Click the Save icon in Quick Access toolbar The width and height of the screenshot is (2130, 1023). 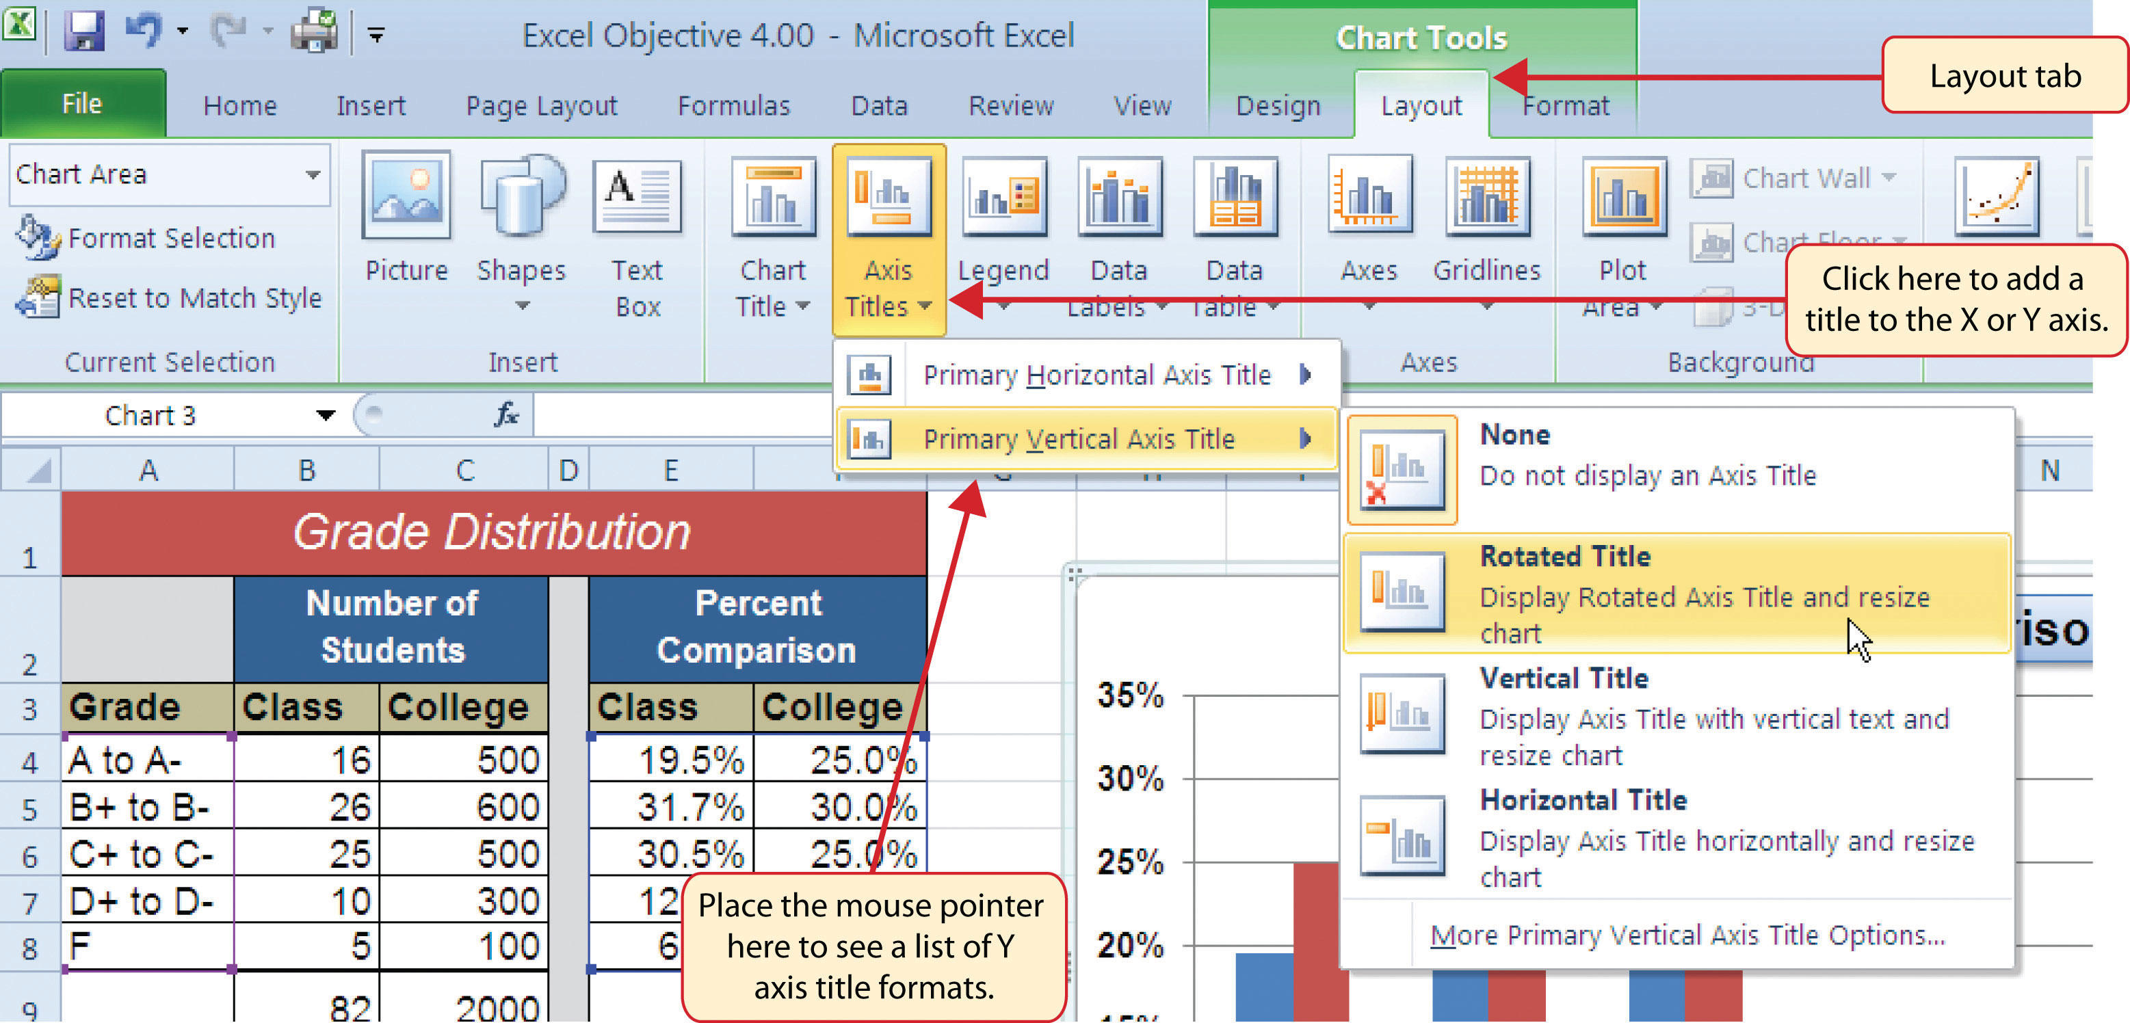[x=86, y=31]
